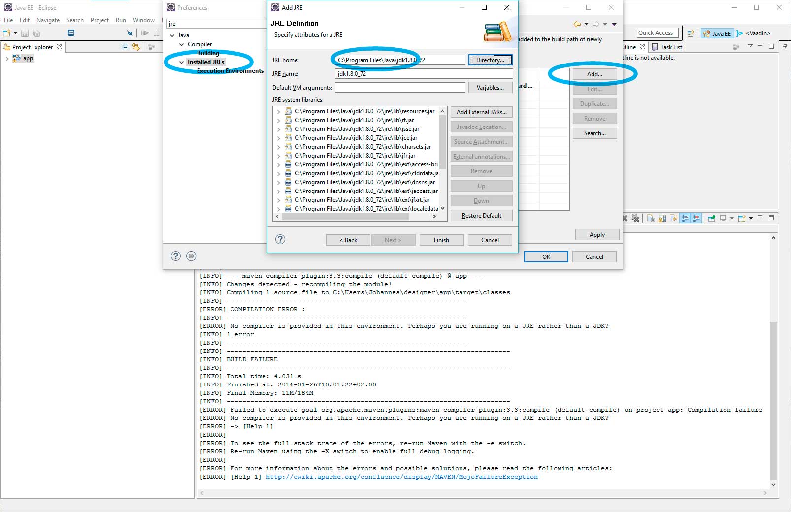Click the blue console monitor icon in the toolbar

pyautogui.click(x=71, y=33)
